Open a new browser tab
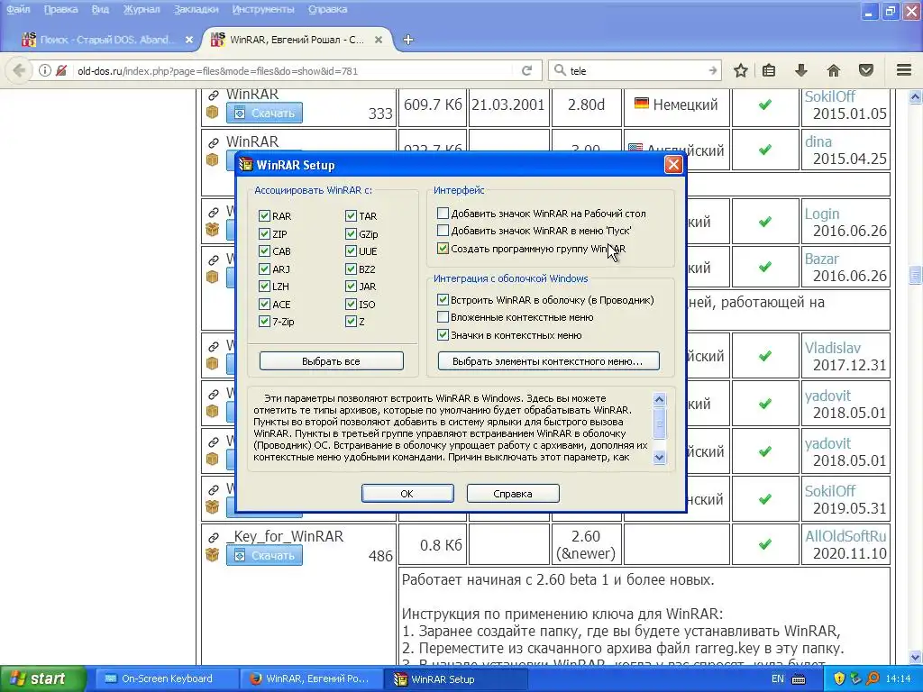 pos(408,40)
